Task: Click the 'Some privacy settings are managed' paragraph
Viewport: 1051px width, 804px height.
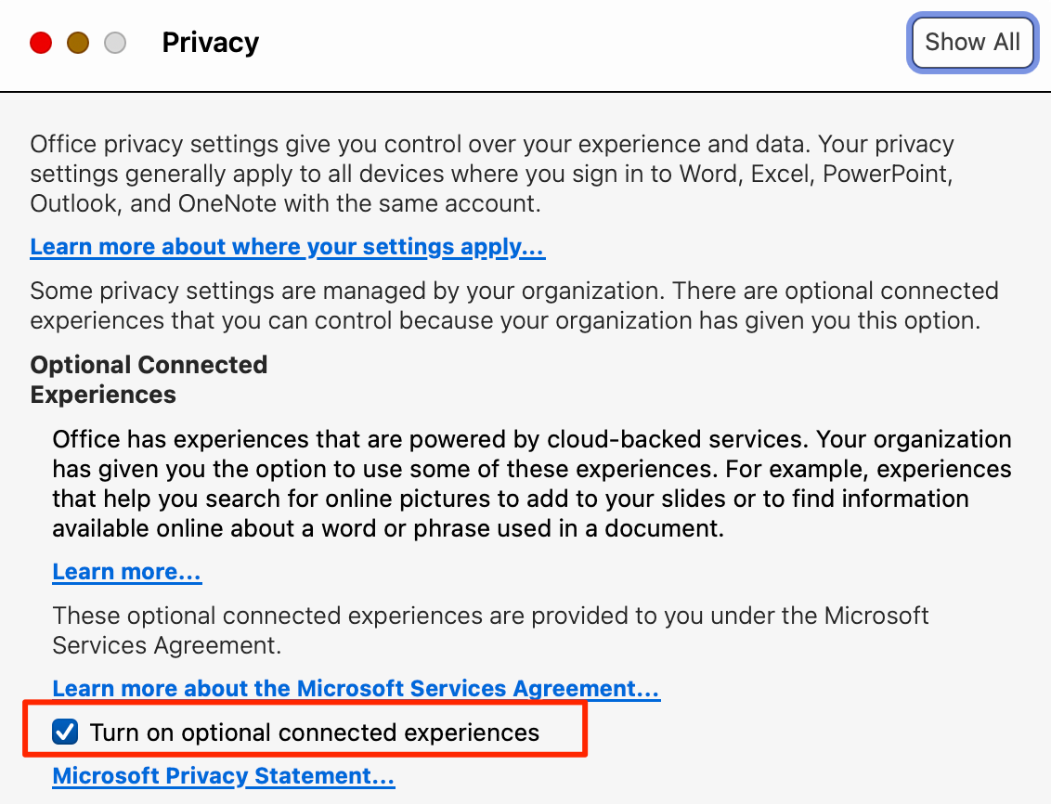Action: pos(513,305)
